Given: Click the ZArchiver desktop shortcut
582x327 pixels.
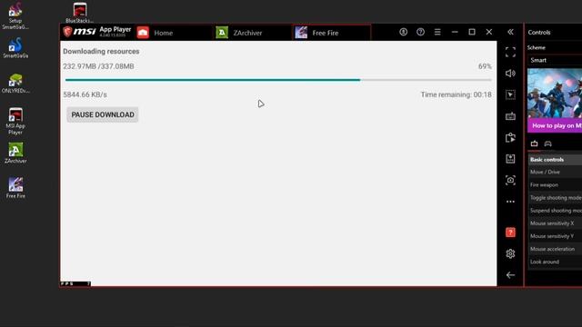Looking at the screenshot, I should click(15, 153).
